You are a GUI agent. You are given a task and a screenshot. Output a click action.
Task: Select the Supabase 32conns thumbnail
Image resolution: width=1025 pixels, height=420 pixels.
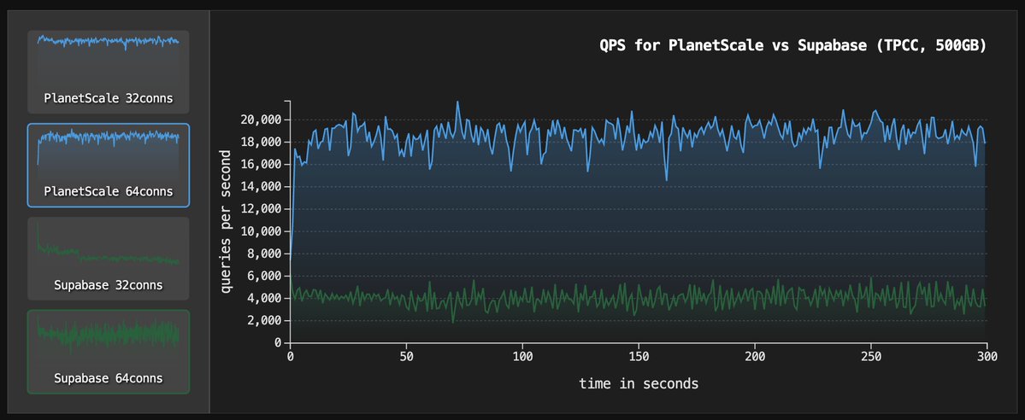108,259
